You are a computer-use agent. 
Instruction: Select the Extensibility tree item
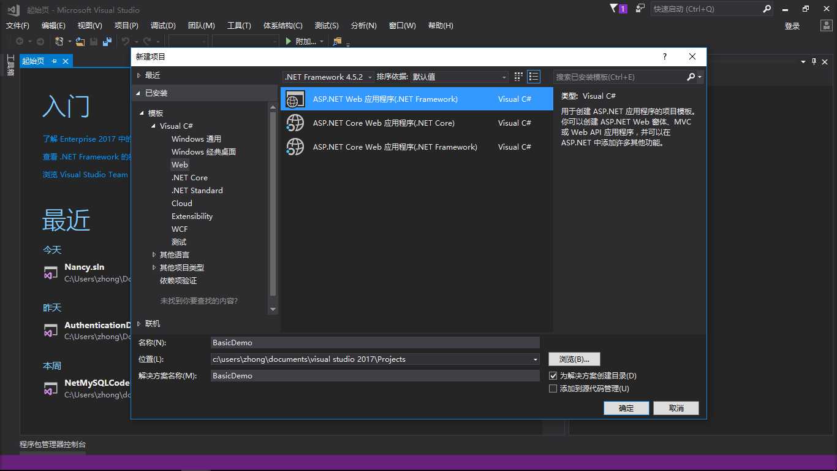192,216
